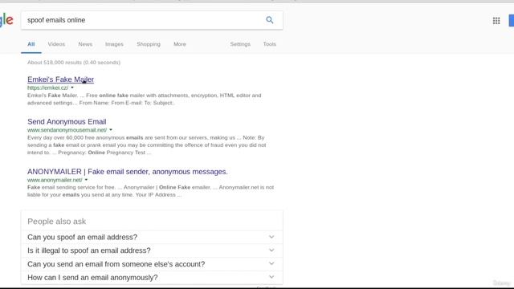Expand the arrow beside sendanonymousemail.net URL
Viewport: 514px width, 289px height.
pyautogui.click(x=111, y=130)
